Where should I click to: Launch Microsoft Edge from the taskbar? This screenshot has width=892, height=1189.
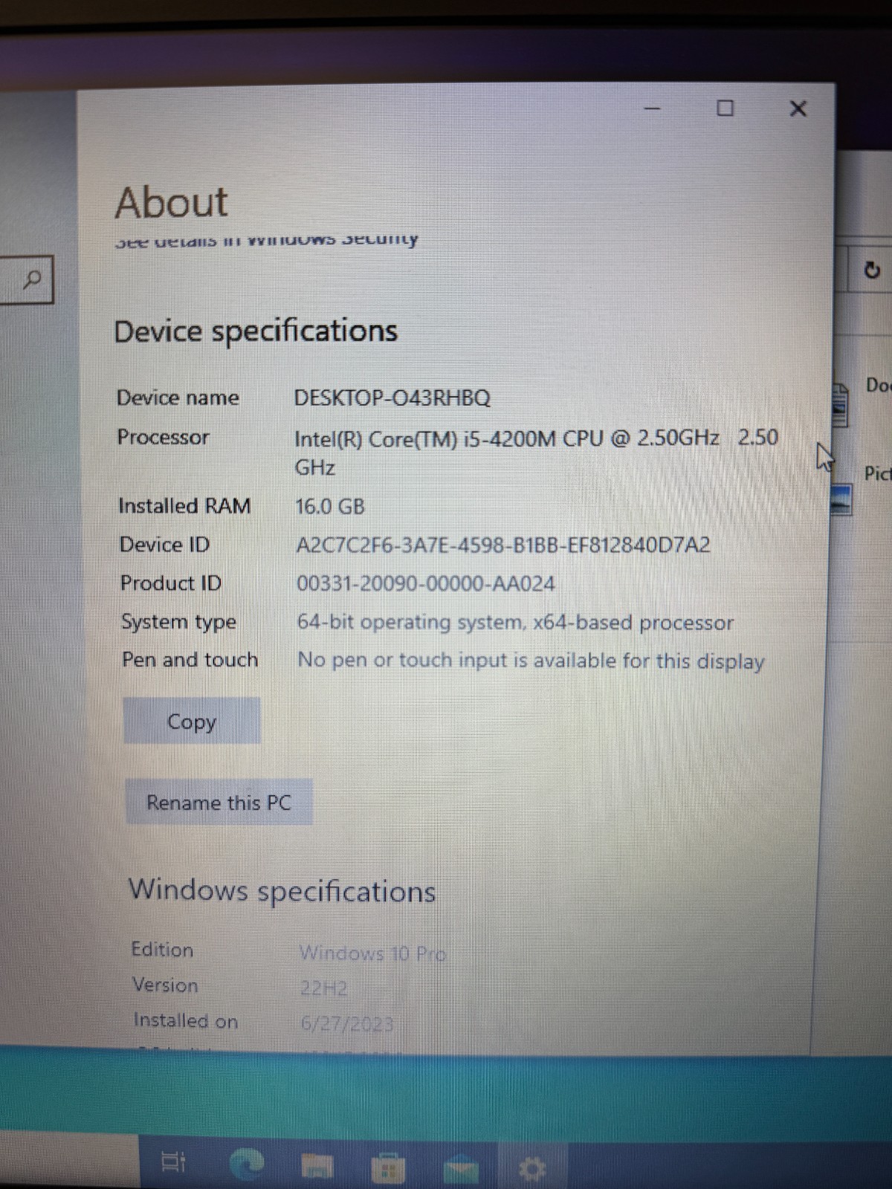coord(246,1164)
